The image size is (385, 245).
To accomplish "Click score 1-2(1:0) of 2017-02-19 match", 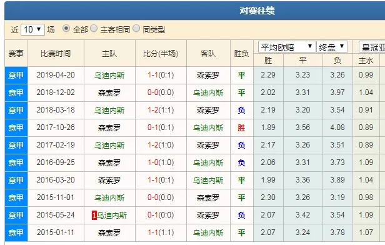I will [161, 145].
